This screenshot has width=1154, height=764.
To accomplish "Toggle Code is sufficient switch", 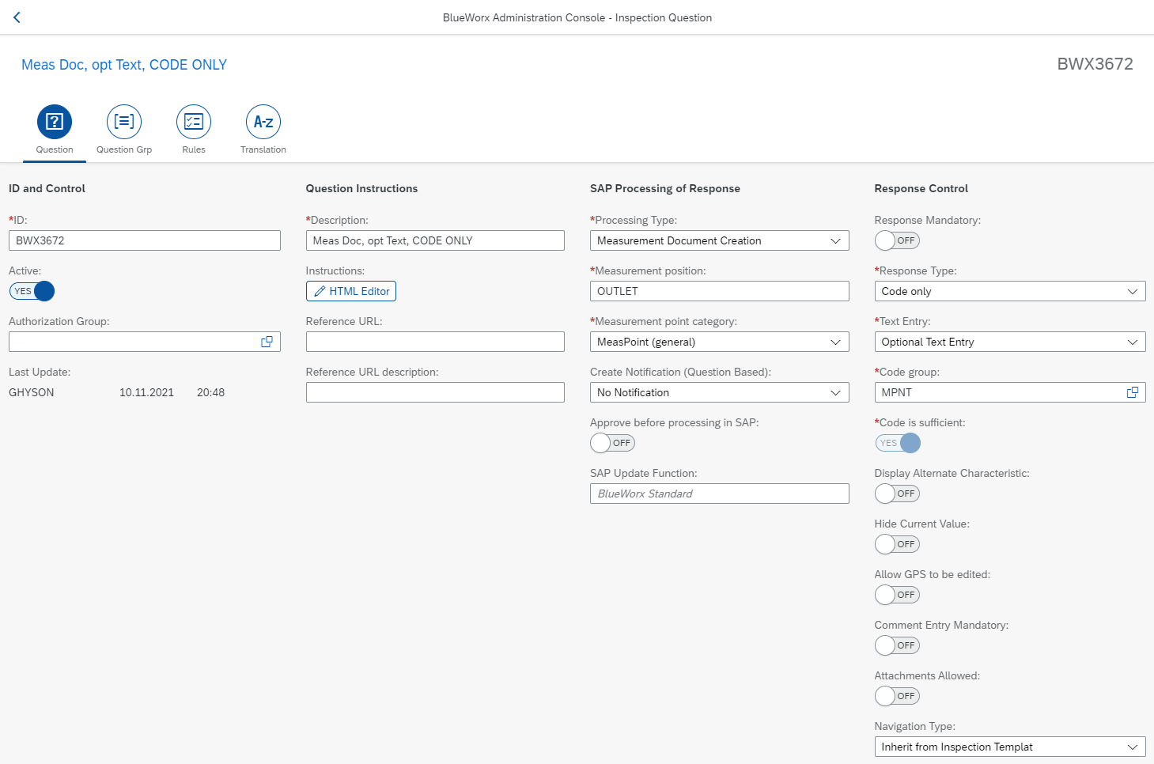I will (898, 443).
